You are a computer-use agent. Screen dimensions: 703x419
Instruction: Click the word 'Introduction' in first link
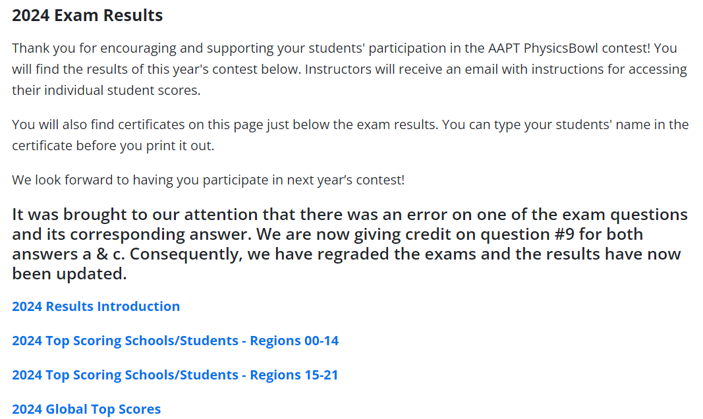[x=138, y=306]
